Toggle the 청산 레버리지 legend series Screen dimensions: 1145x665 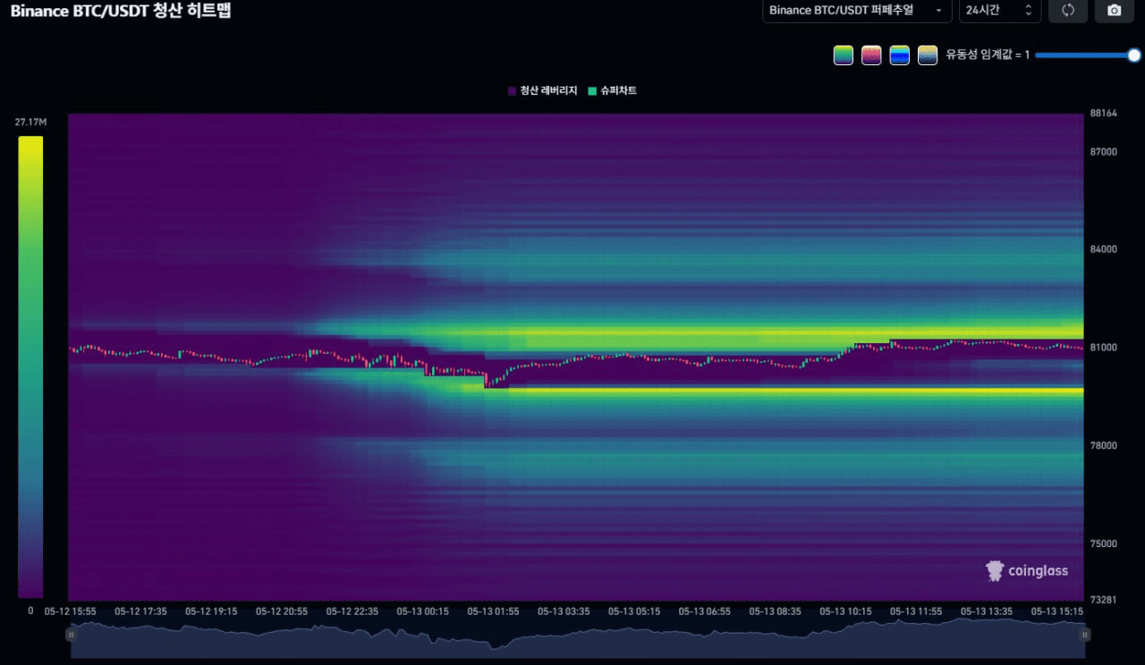tap(543, 91)
